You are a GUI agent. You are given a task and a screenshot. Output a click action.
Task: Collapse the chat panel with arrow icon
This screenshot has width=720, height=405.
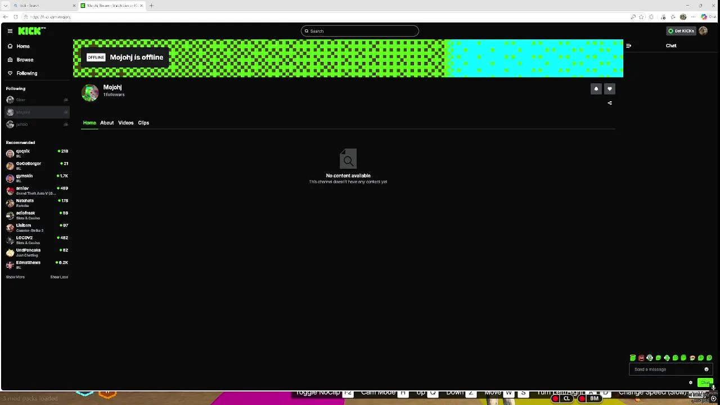click(x=628, y=46)
